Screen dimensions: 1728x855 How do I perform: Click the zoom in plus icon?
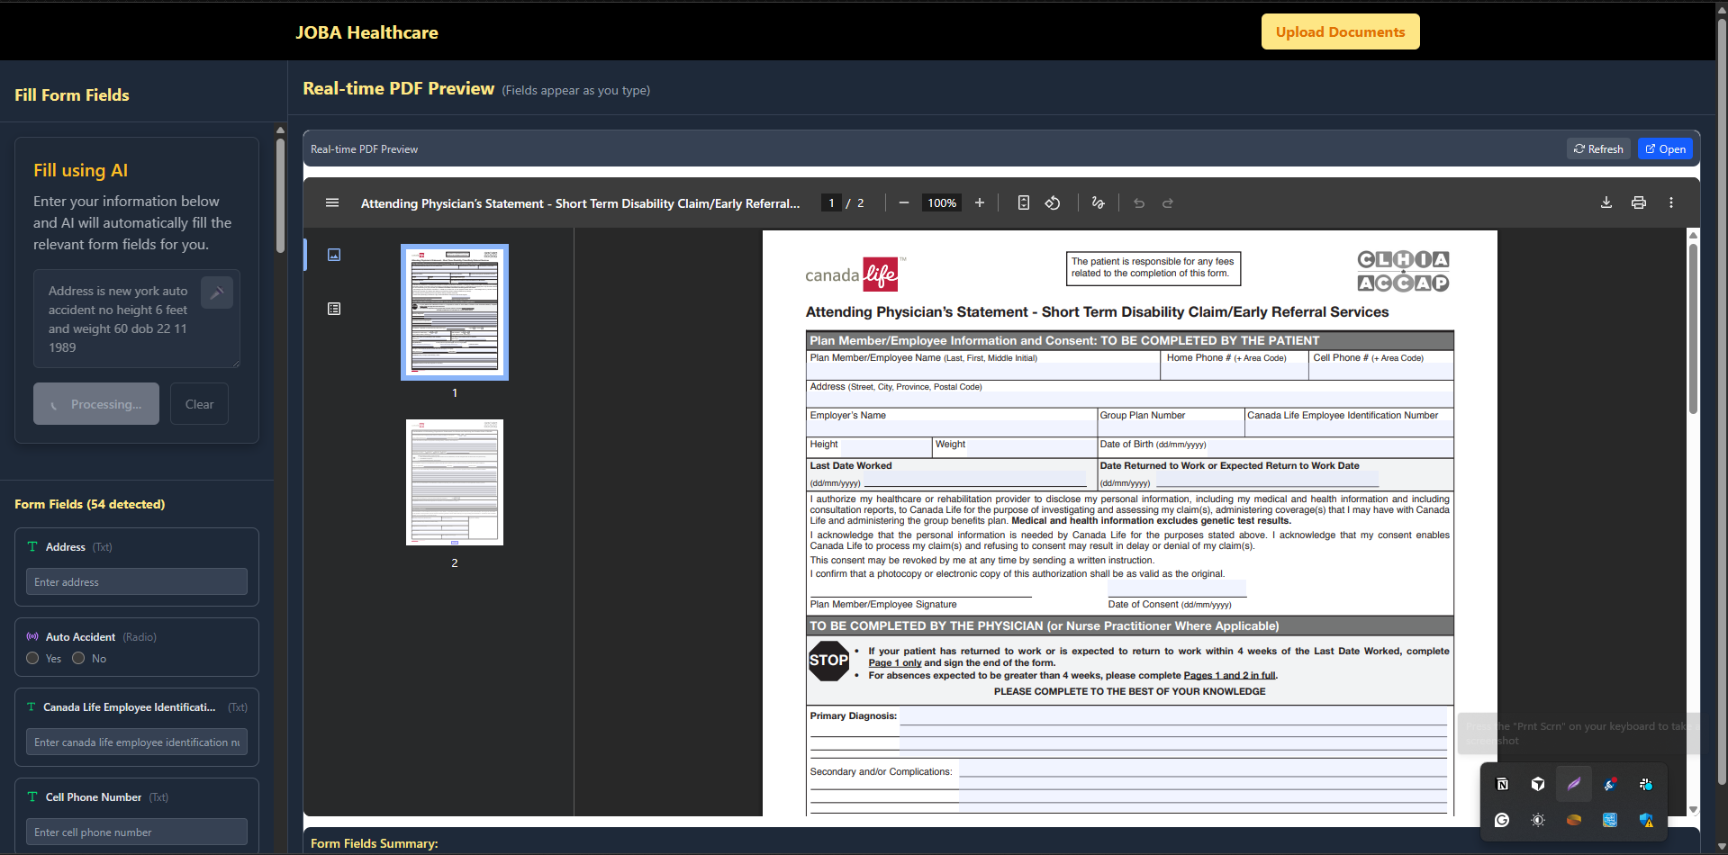tap(980, 203)
